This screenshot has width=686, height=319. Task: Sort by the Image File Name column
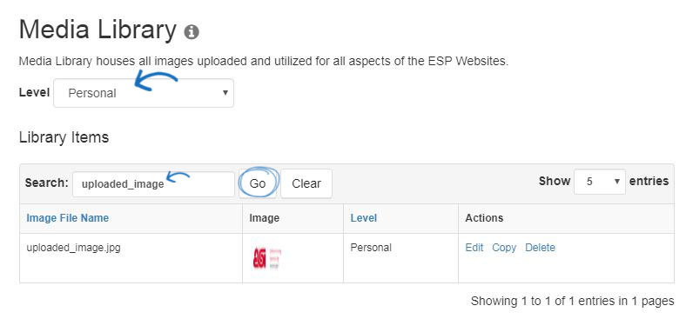coord(68,217)
